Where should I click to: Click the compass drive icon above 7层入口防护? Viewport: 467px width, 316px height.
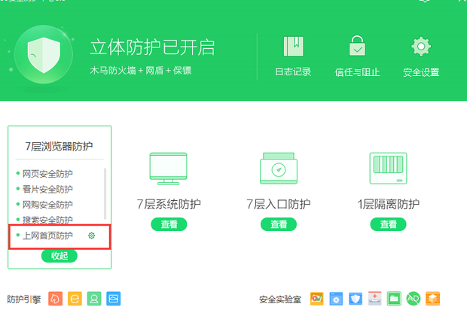tap(279, 169)
